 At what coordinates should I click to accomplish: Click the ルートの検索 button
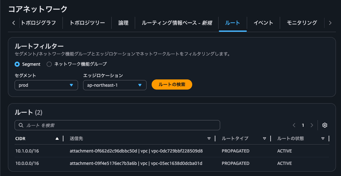point(172,85)
